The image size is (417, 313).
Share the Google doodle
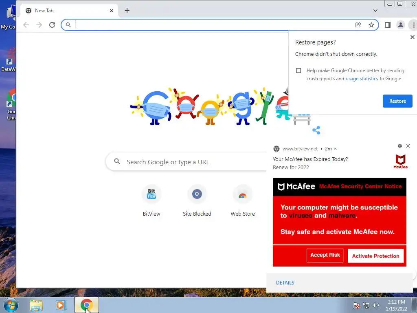coord(316,130)
